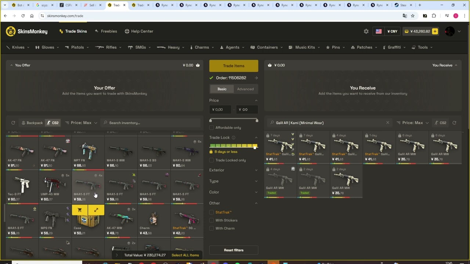Image resolution: width=470 pixels, height=264 pixels.
Task: Clear the Galil AR Kami search text
Action: point(387,123)
